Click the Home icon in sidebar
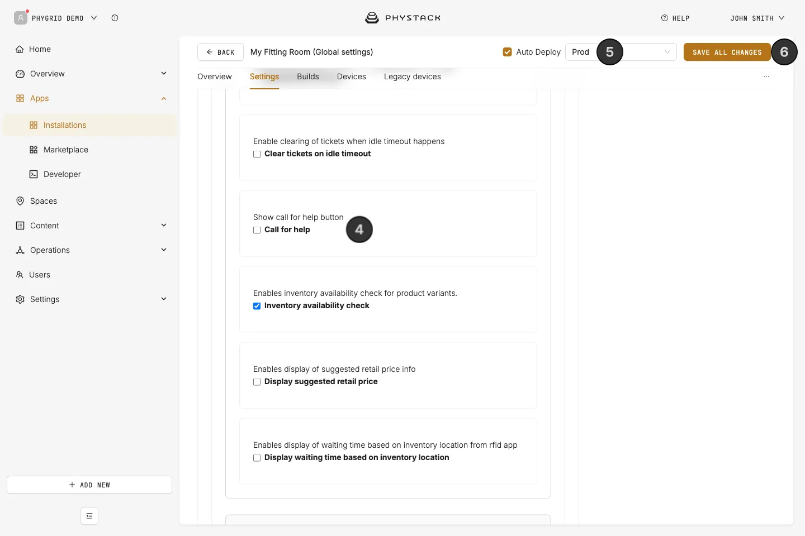 tap(20, 49)
